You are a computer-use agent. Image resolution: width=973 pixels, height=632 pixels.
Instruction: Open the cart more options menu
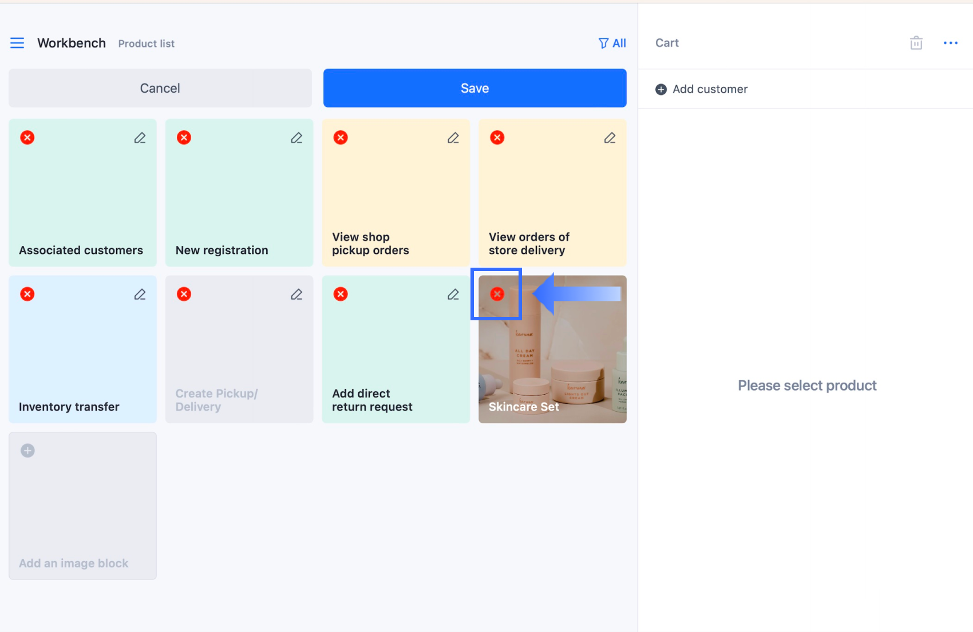pyautogui.click(x=950, y=43)
